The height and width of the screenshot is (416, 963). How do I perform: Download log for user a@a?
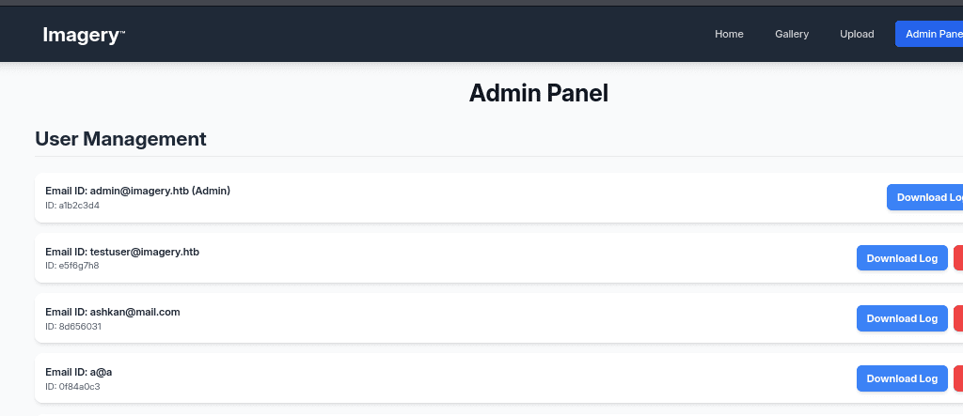902,378
